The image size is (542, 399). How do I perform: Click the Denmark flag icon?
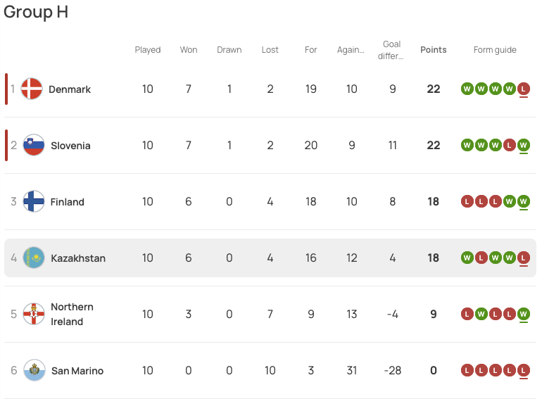(x=32, y=89)
